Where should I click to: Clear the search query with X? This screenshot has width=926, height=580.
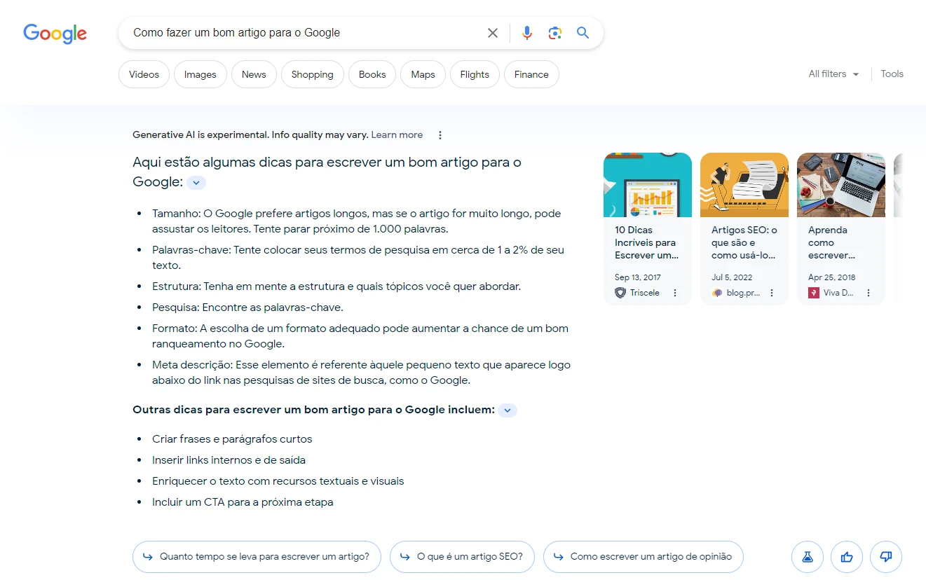click(x=493, y=33)
